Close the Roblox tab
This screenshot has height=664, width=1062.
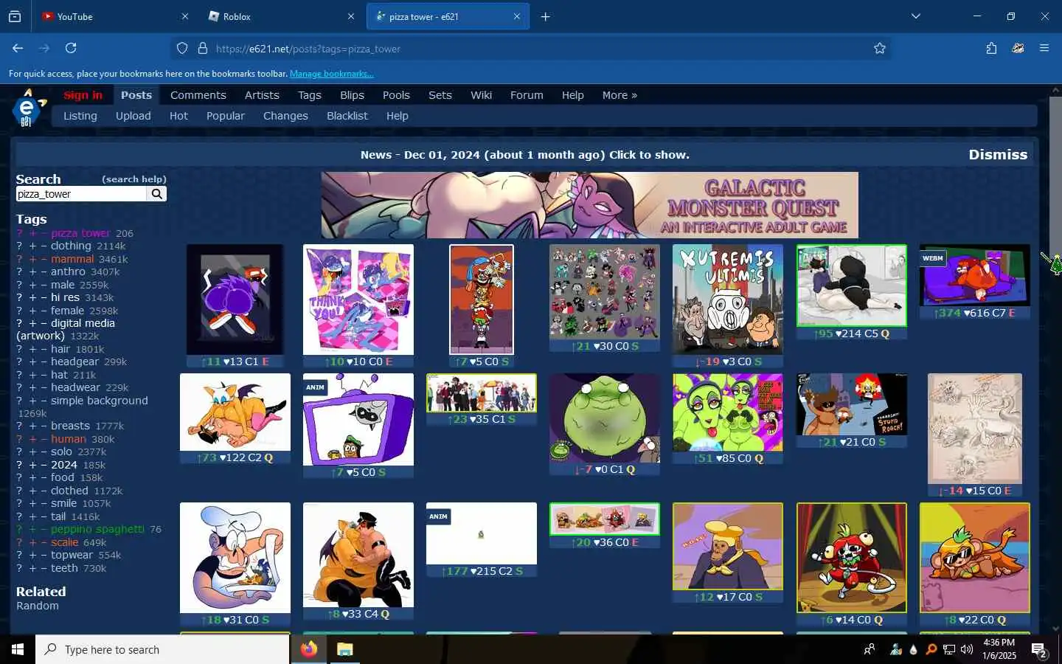(x=351, y=16)
